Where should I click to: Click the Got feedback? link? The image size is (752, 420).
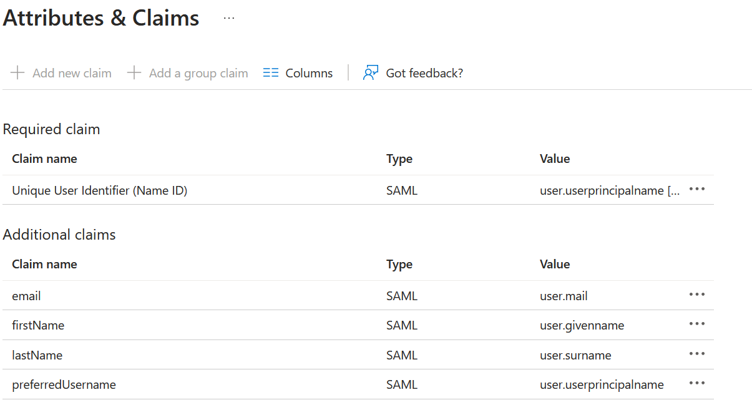(424, 73)
